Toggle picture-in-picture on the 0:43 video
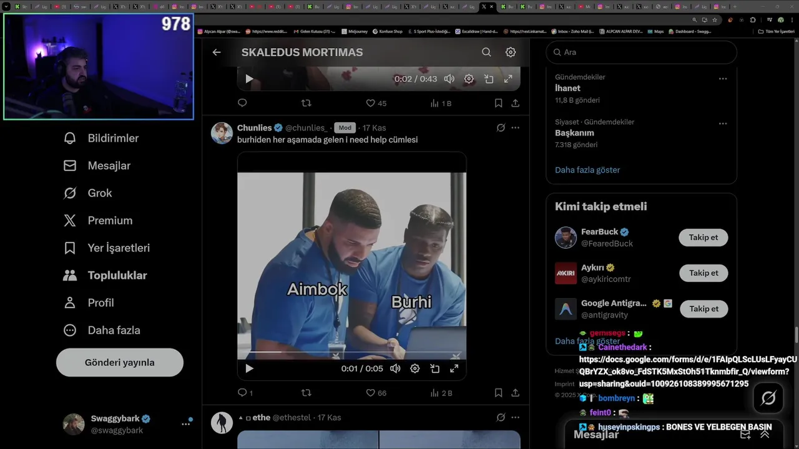Viewport: 799px width, 449px height. click(x=489, y=79)
